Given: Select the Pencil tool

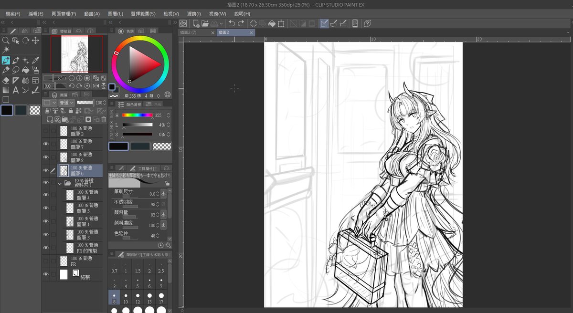Looking at the screenshot, I should (16, 61).
